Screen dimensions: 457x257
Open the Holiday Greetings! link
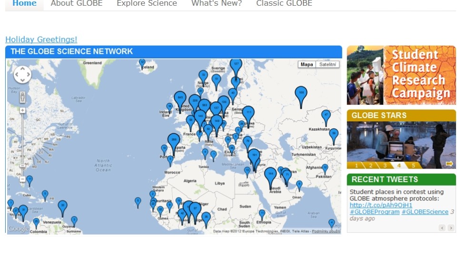[x=41, y=40]
